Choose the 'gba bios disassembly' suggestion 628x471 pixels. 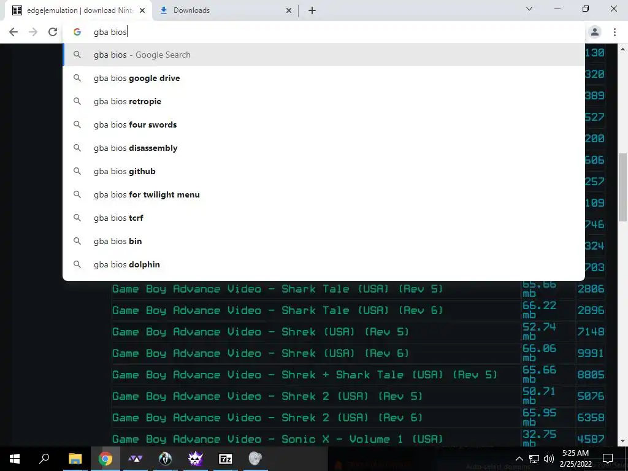coord(324,148)
